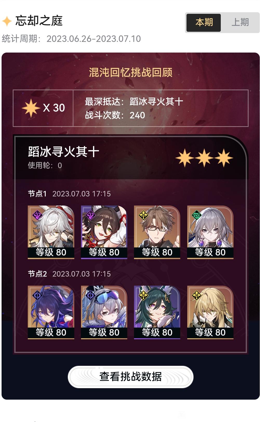Select glasses-wearing character portrait in node 1
The width and height of the screenshot is (260, 422).
pos(157,232)
